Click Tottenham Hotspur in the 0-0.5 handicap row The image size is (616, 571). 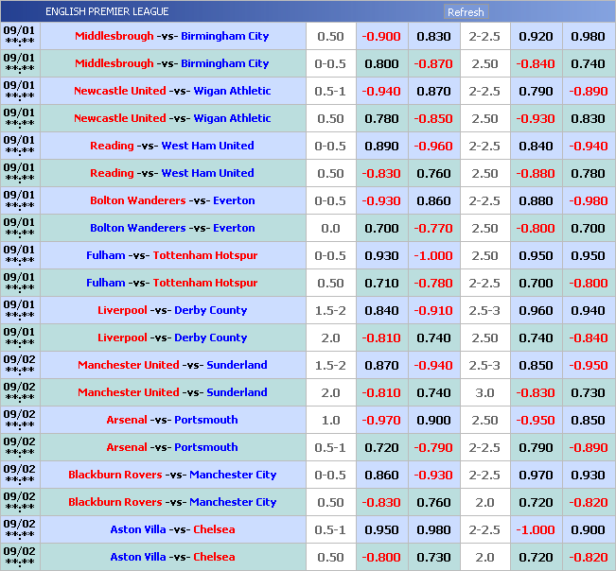pyautogui.click(x=205, y=256)
